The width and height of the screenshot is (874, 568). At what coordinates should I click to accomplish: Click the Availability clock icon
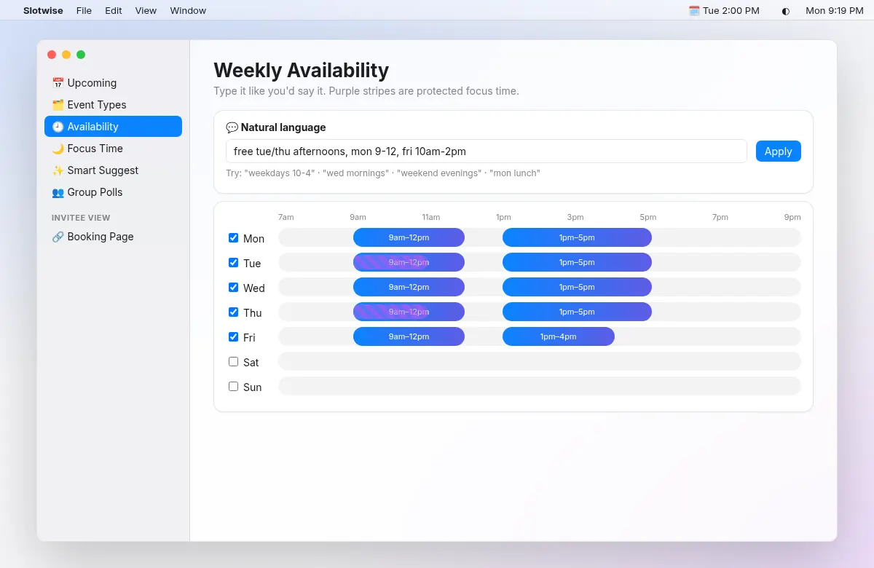(x=58, y=127)
